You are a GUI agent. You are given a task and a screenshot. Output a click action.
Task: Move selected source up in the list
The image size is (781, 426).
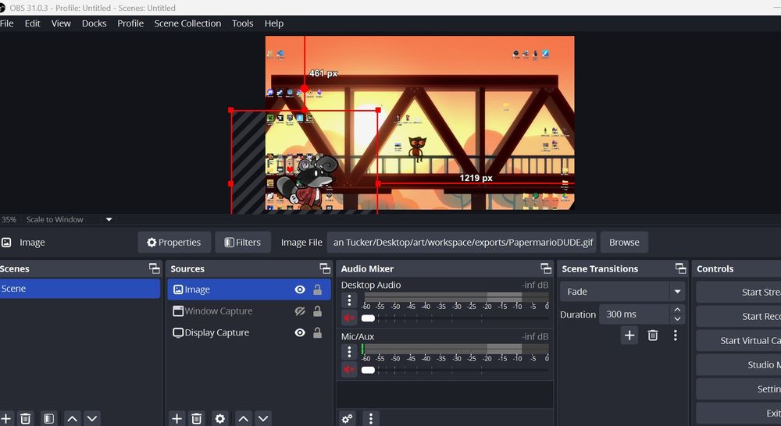pyautogui.click(x=244, y=418)
